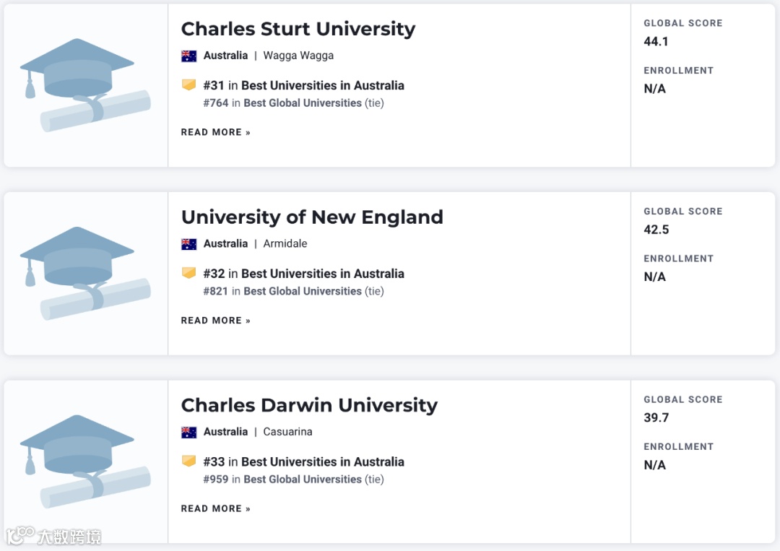Click gold badge icon beside #32 ranking
This screenshot has height=551, width=780.
[189, 273]
